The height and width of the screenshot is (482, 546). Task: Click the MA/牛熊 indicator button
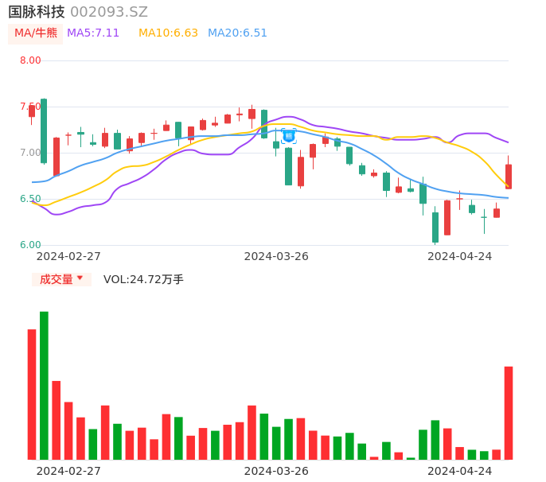(36, 33)
